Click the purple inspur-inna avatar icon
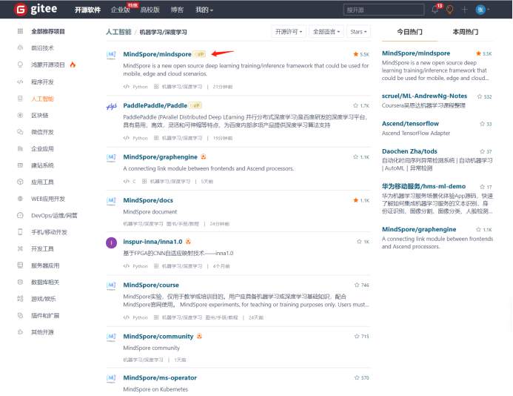Image resolution: width=513 pixels, height=396 pixels. (111, 243)
